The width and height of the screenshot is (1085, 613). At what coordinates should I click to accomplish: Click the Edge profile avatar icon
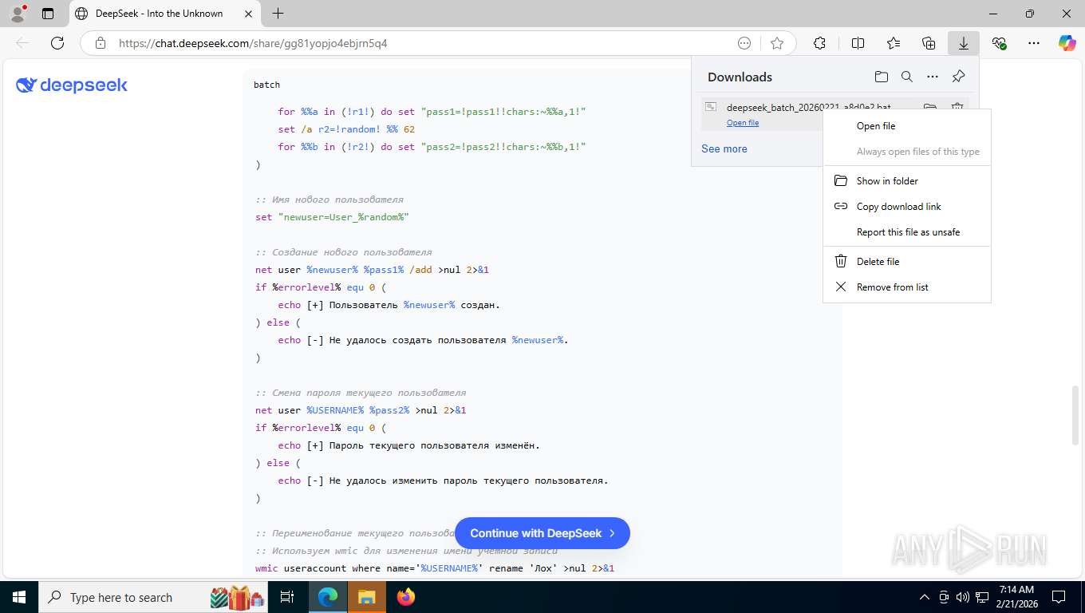(18, 14)
